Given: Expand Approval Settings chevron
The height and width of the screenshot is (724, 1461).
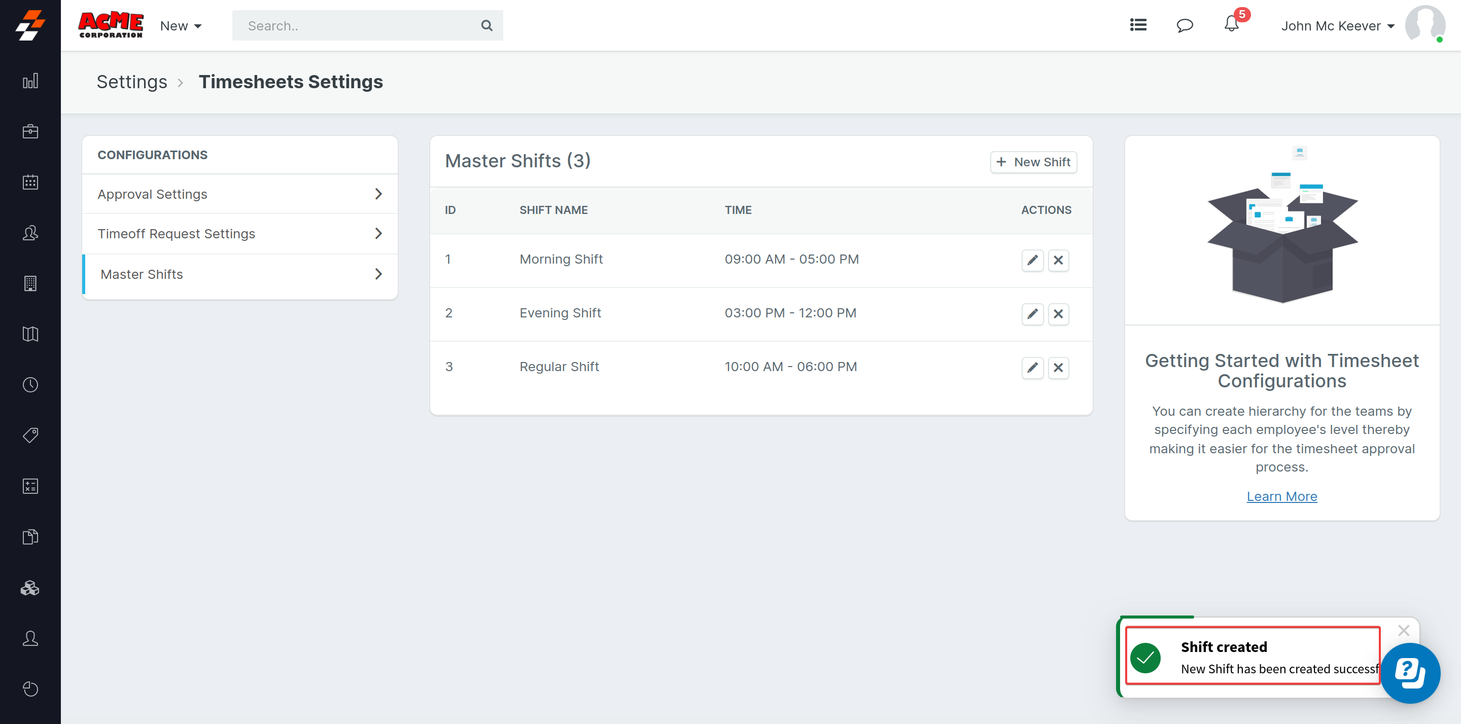Looking at the screenshot, I should pyautogui.click(x=378, y=194).
